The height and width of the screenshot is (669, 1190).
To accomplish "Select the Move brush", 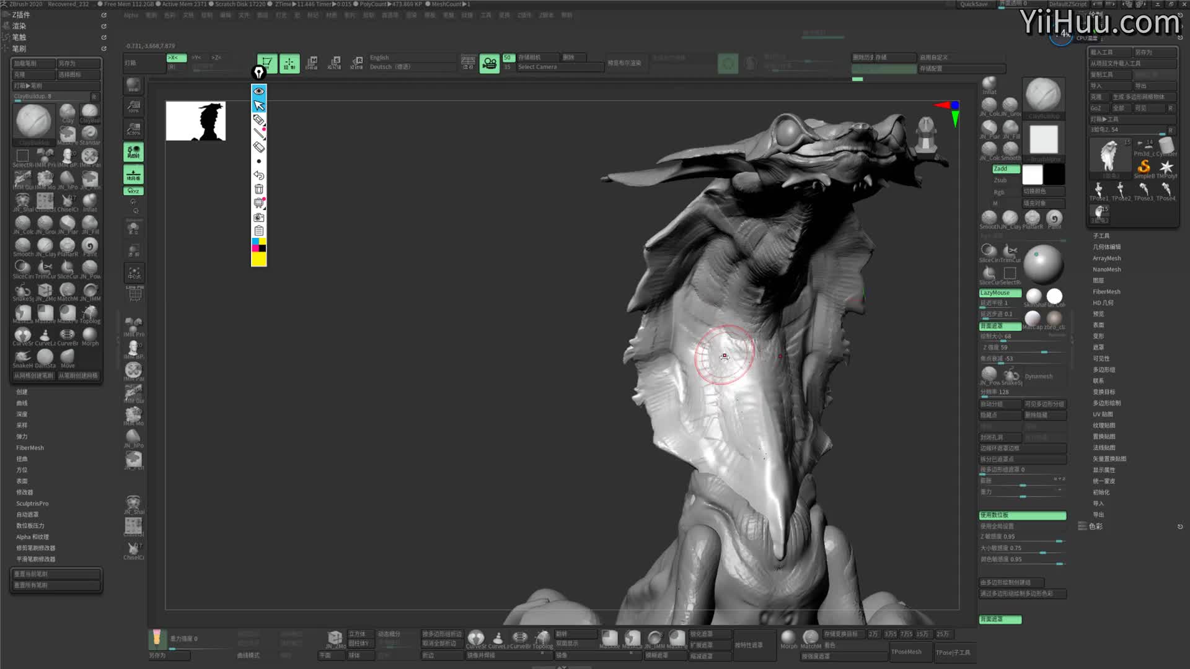I will click(68, 357).
